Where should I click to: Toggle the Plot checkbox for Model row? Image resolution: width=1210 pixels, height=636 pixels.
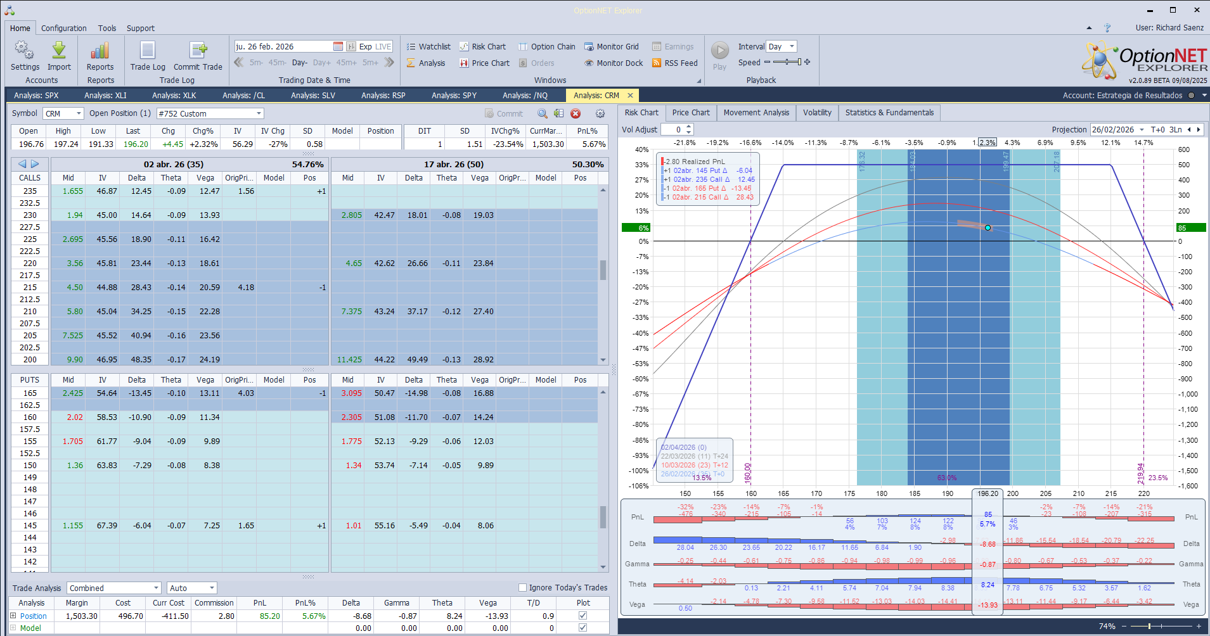(583, 628)
